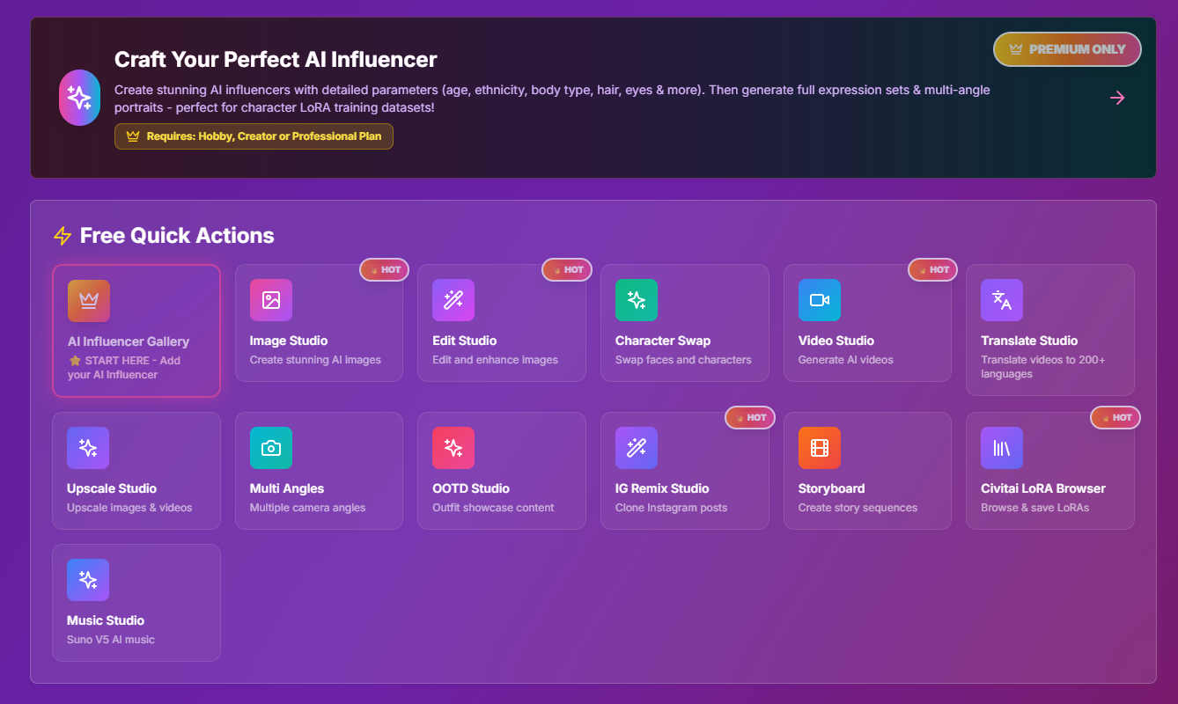Click the HOT badge on Edit Studio
Viewport: 1178px width, 704px height.
coord(566,269)
